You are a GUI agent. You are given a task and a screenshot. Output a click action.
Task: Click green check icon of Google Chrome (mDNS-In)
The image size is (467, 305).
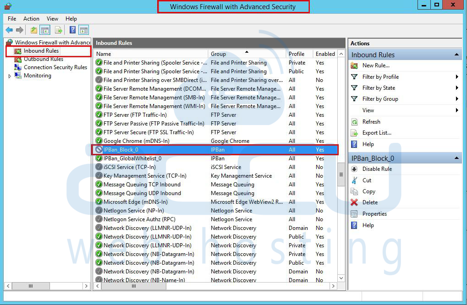pos(99,141)
